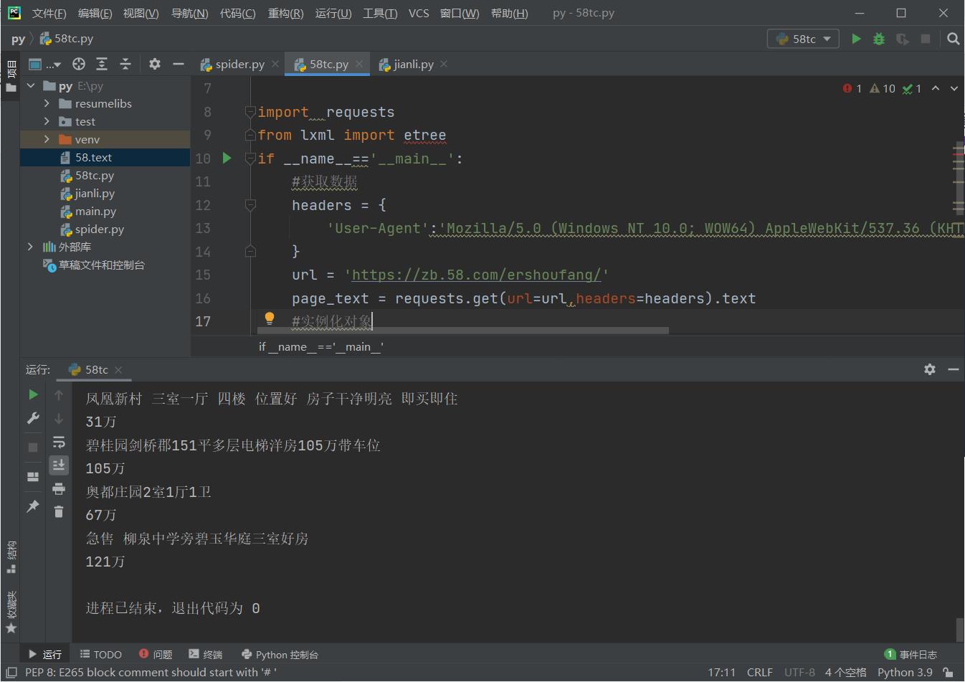Fold the import block on line 8
Screen dimensions: 965x682
tap(250, 112)
